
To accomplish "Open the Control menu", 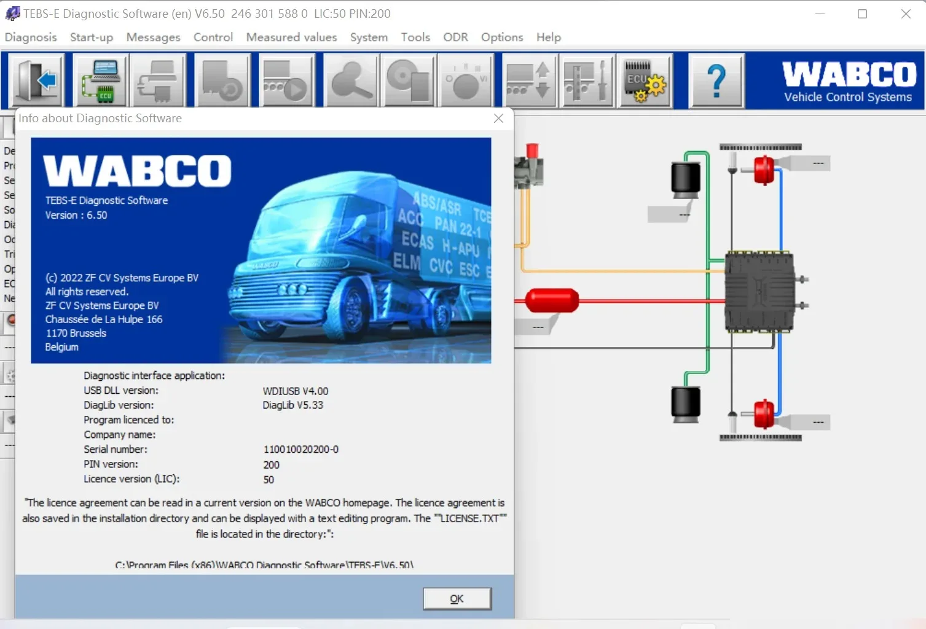I will click(213, 37).
